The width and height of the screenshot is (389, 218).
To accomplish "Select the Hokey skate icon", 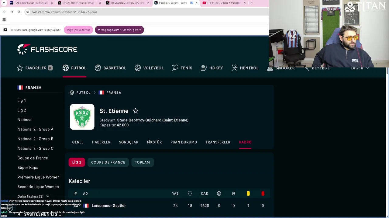I will (x=204, y=68).
